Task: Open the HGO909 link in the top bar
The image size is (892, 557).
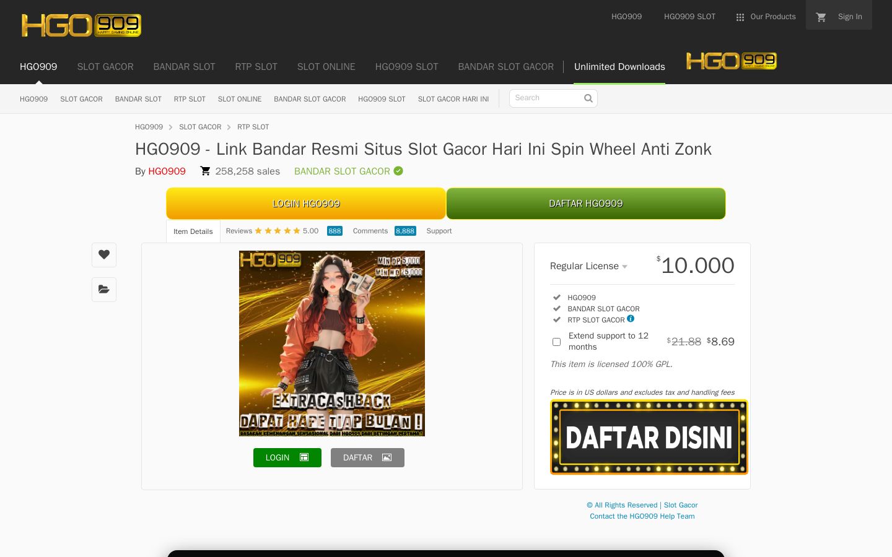Action: tap(626, 17)
